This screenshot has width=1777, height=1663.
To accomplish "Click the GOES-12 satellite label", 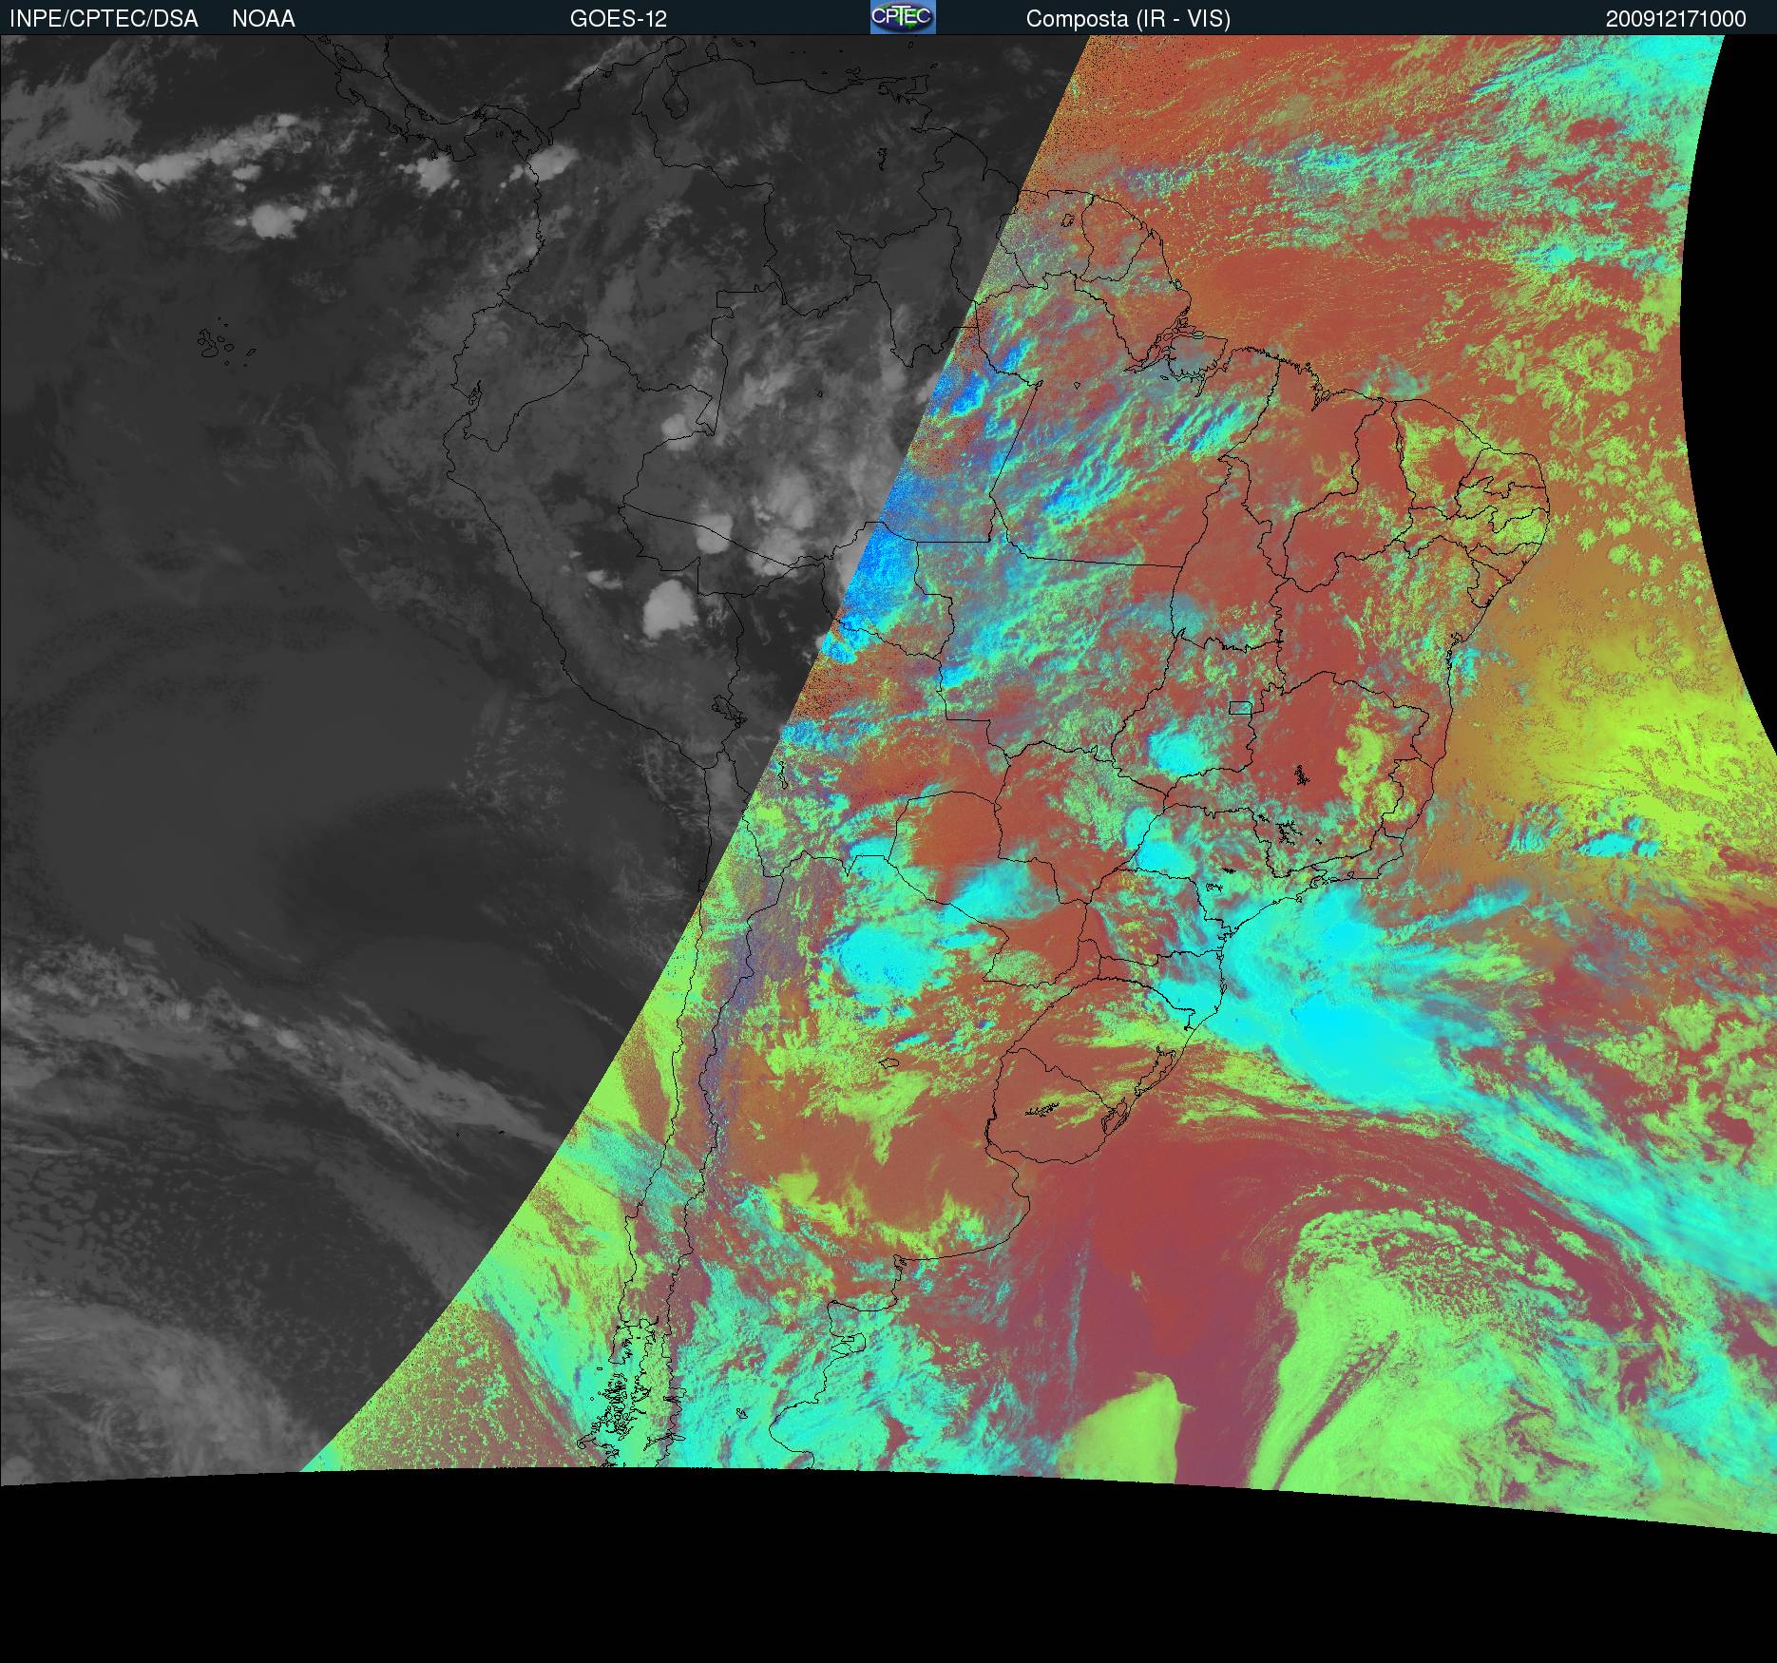I will [619, 19].
